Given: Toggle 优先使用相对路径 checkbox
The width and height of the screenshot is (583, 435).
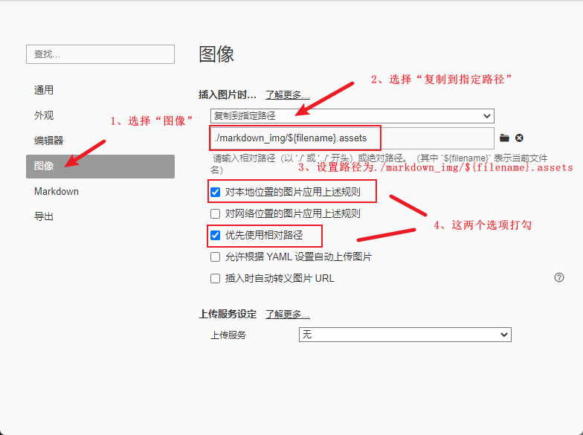Looking at the screenshot, I should tap(216, 235).
